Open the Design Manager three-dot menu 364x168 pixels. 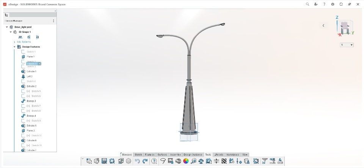(x=53, y=21)
